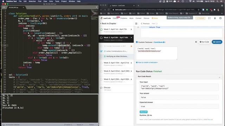Close the 04_09_2021.py tab in Sublime Text
The width and height of the screenshot is (225, 126).
[23, 7]
